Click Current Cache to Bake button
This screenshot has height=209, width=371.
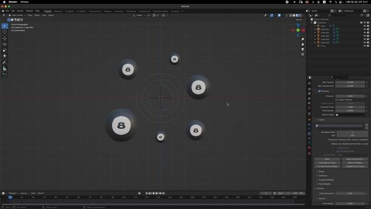[x=327, y=167]
